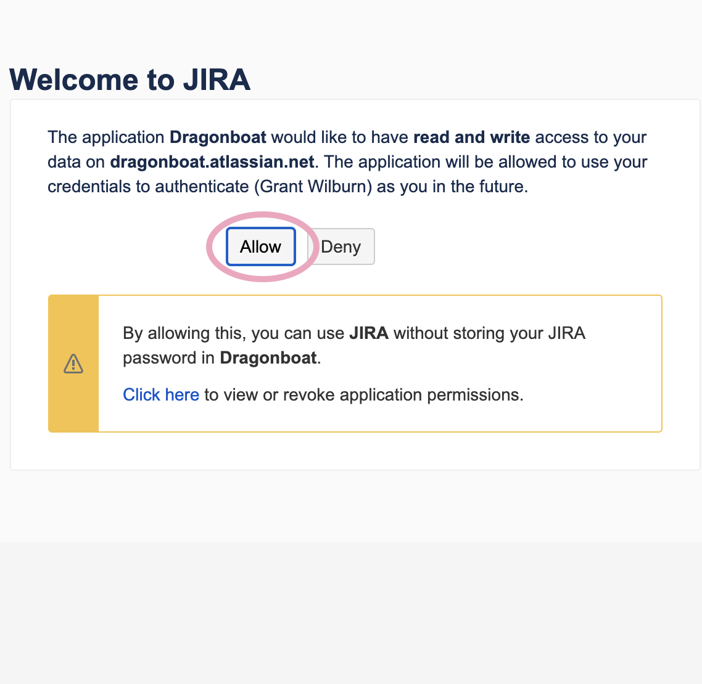The width and height of the screenshot is (702, 684).
Task: Open the 'Click here' permissions link
Action: click(x=161, y=394)
